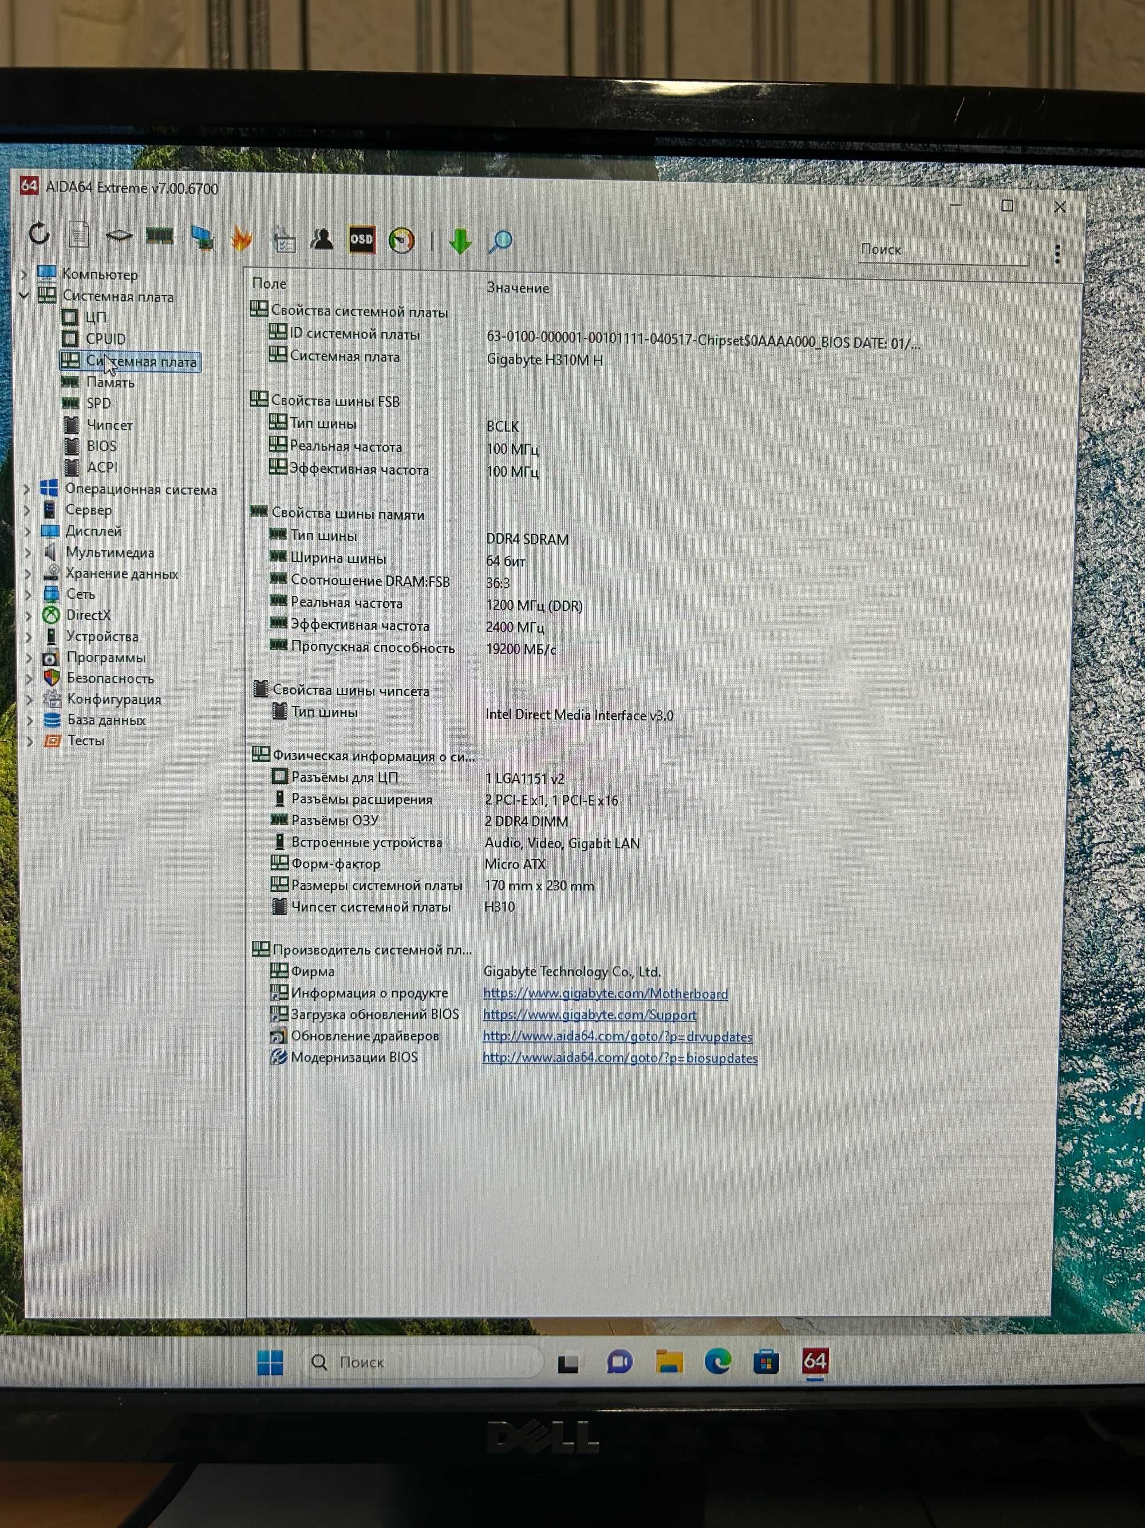Open the memory module toolbar icon
This screenshot has height=1528, width=1145.
[159, 237]
